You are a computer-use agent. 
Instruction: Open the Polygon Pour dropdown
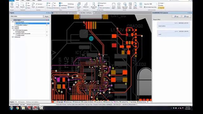tap(79, 6)
